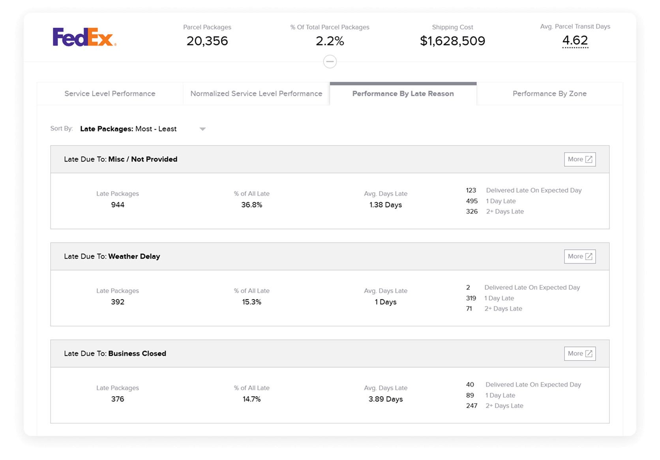Click the 20,356 Parcel Packages value
The image size is (660, 460).
click(207, 41)
